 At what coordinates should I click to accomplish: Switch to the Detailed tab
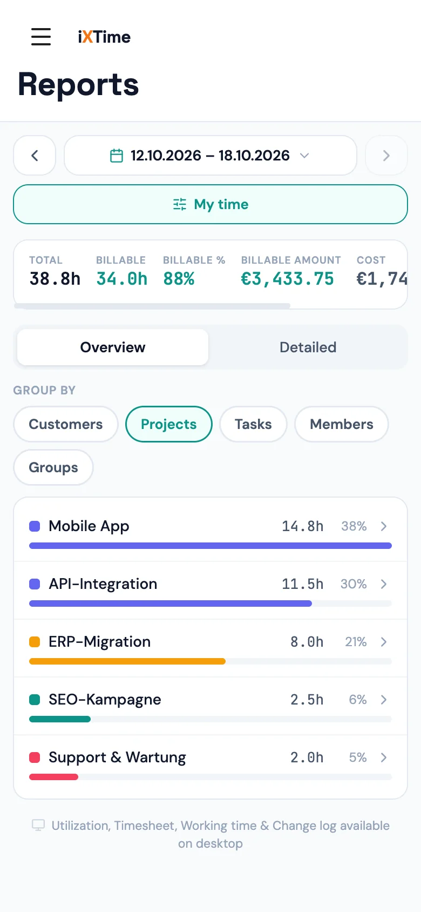pos(308,347)
